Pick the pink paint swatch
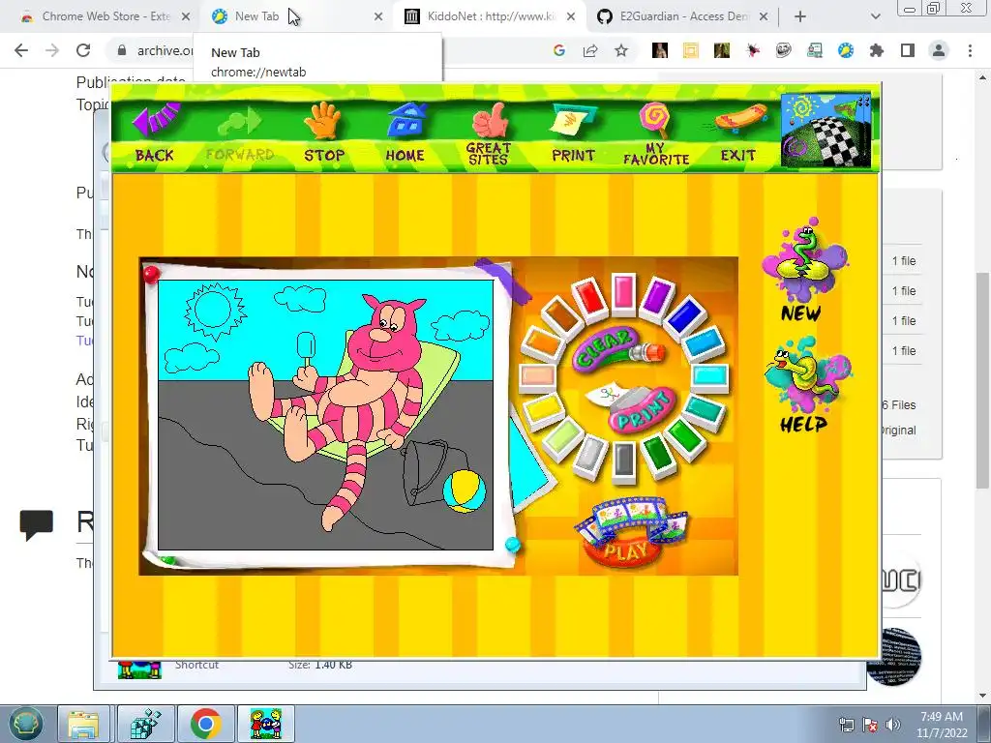Image resolution: width=991 pixels, height=743 pixels. coord(623,292)
